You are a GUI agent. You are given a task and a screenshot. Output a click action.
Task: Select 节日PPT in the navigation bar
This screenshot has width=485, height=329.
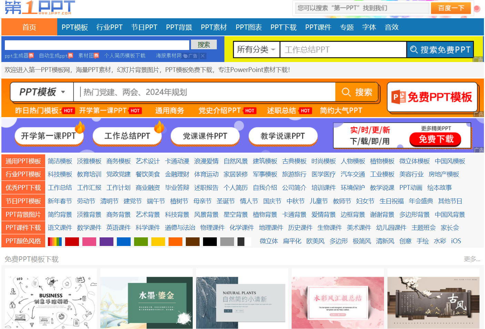click(144, 27)
